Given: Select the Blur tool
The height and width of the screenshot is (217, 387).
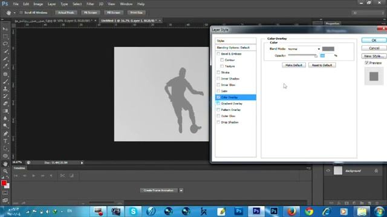Looking at the screenshot, I should pos(5,118).
